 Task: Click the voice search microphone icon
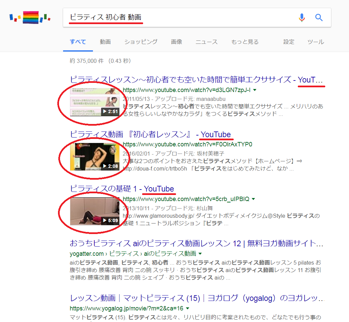pyautogui.click(x=302, y=18)
